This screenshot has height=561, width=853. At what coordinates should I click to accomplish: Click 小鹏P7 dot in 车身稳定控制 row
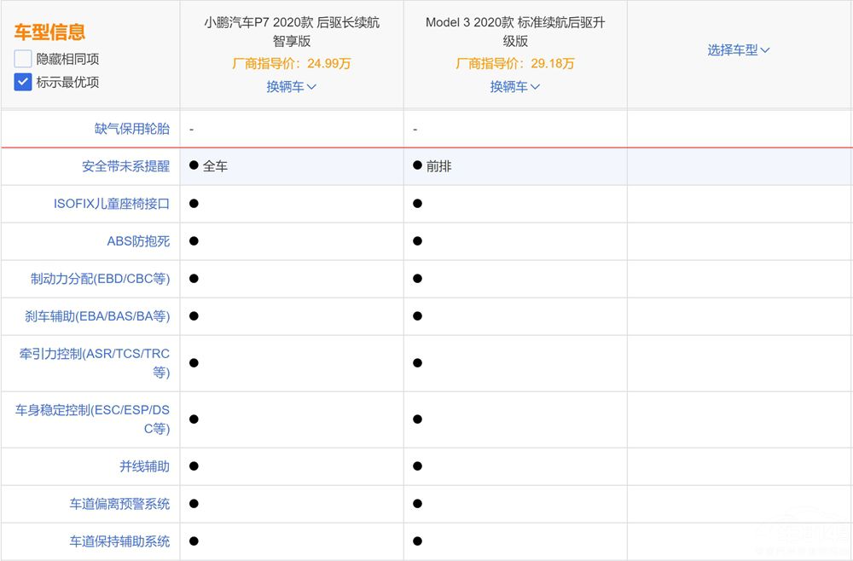(194, 419)
